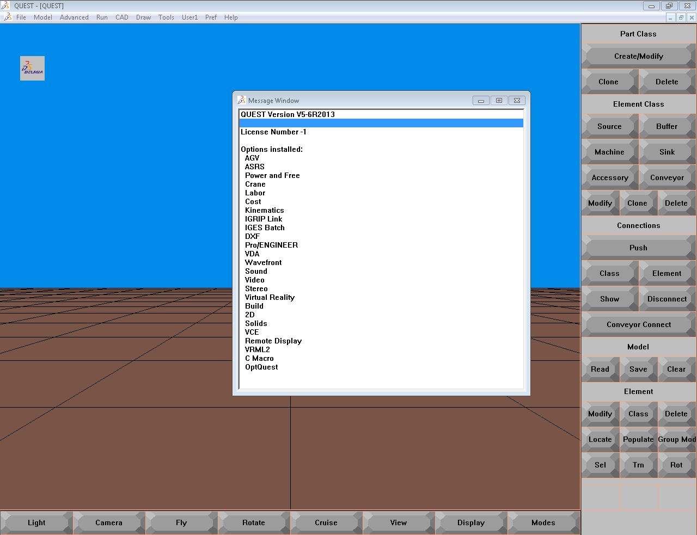Select the 'QUEST Version V5-6R2013' line
697x535 pixels.
coord(381,114)
